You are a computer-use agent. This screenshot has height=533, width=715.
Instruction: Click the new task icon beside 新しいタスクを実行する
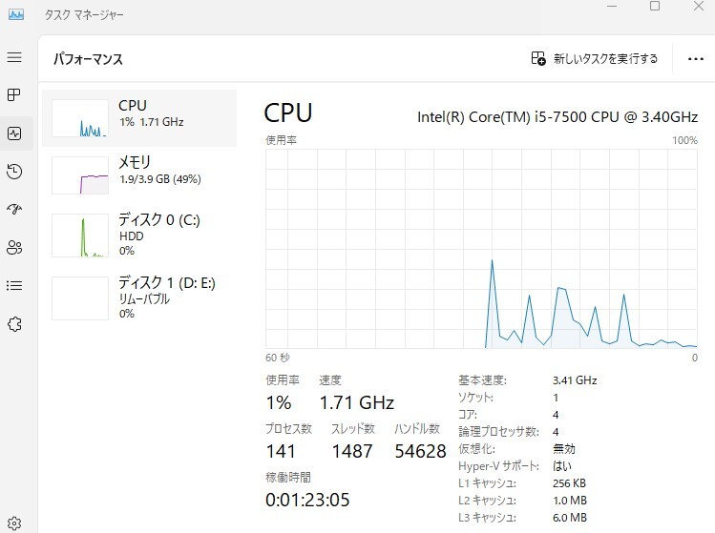pyautogui.click(x=538, y=58)
